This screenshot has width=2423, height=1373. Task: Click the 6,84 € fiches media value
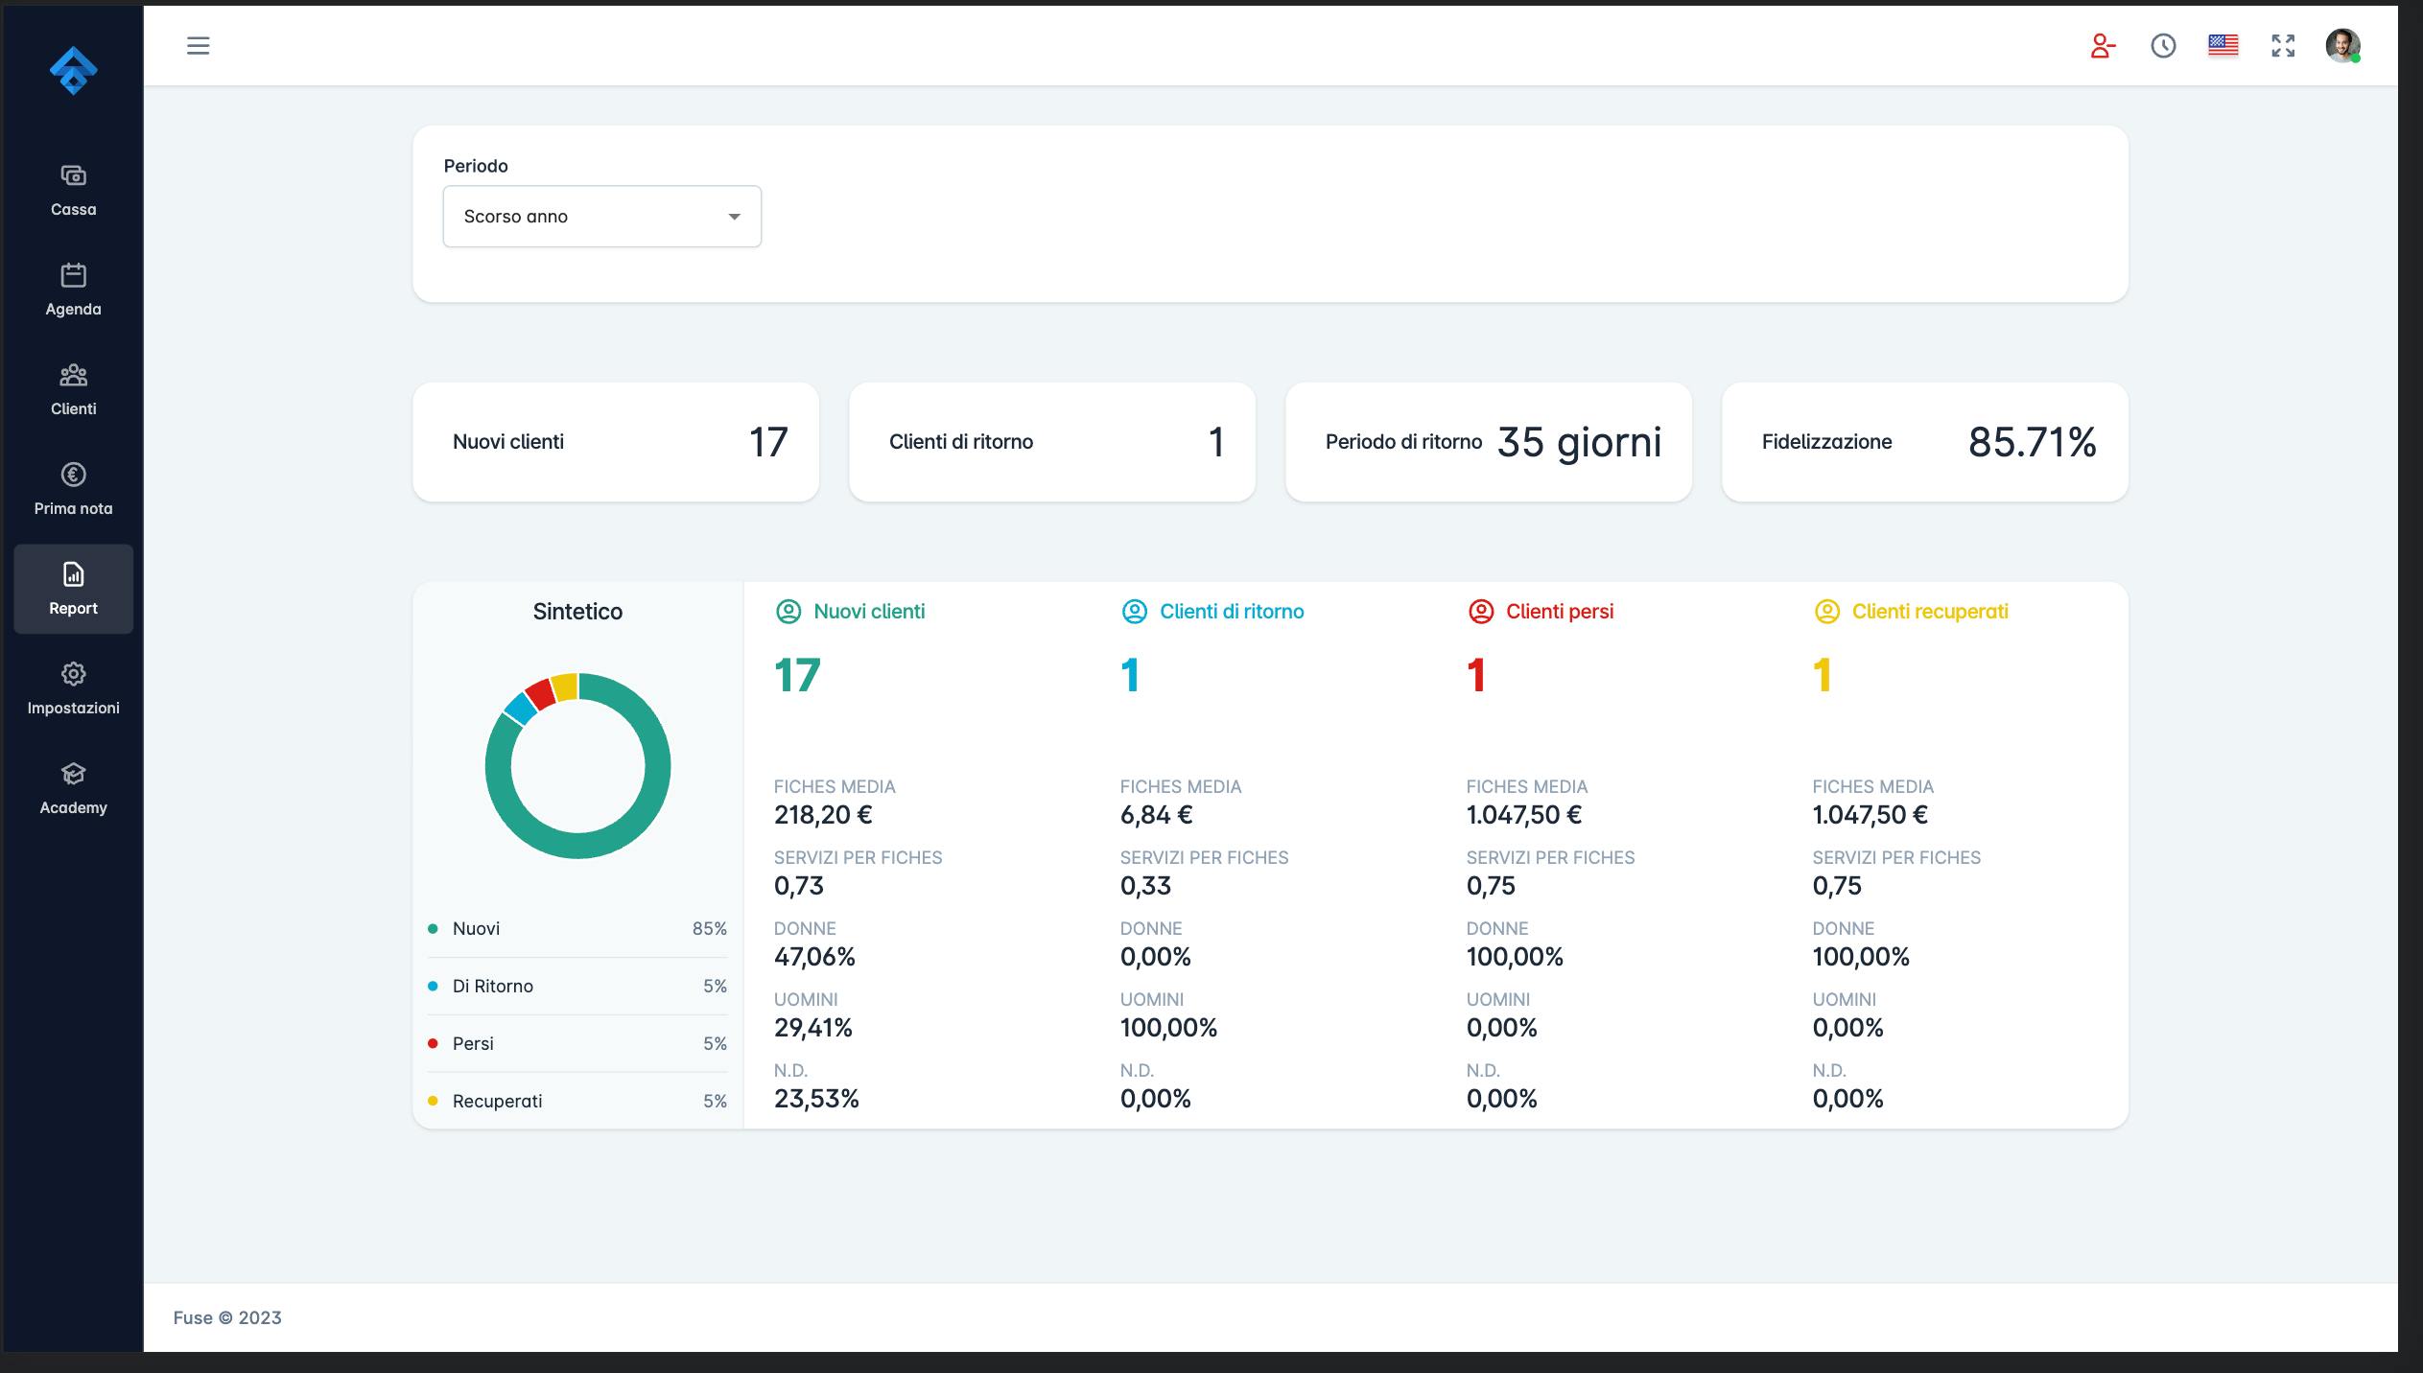click(x=1156, y=815)
